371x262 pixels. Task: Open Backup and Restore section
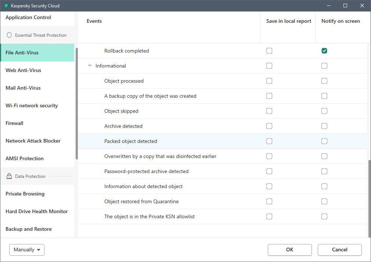37,229
